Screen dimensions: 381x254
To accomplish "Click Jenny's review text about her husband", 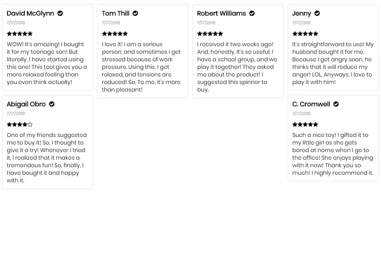I will click(x=333, y=63).
